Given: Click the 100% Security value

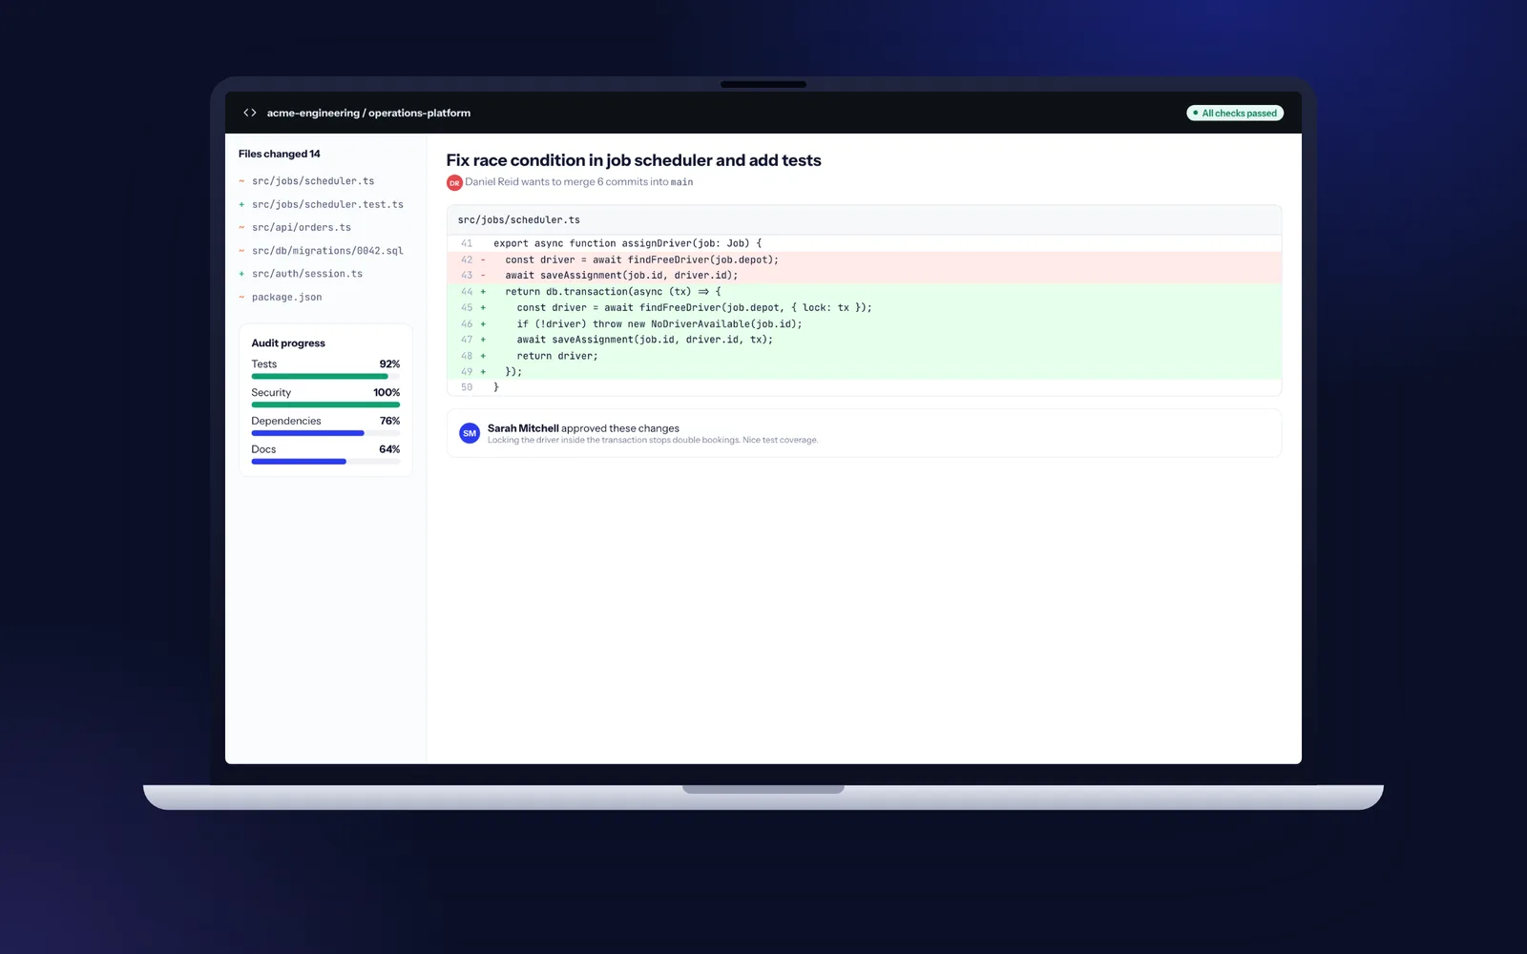Looking at the screenshot, I should 387,393.
